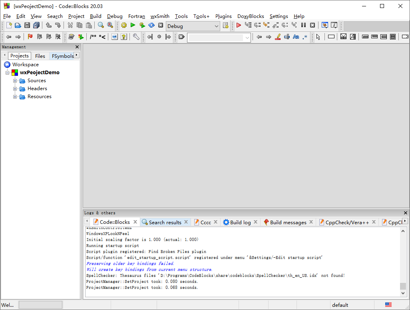Select the arrow pointer tool
The width and height of the screenshot is (410, 310).
point(318,37)
